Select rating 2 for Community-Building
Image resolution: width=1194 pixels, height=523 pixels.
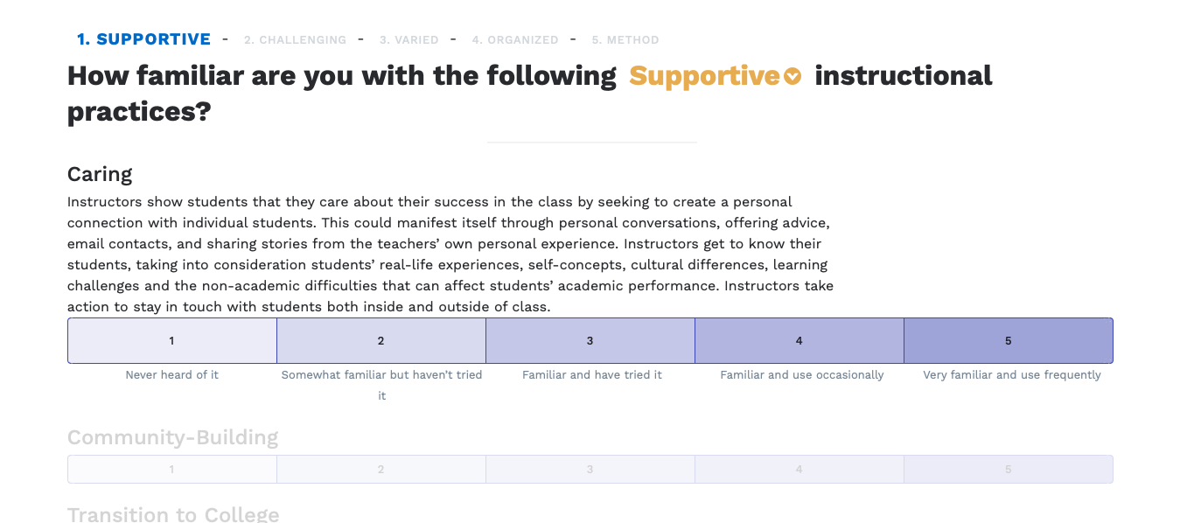[381, 470]
